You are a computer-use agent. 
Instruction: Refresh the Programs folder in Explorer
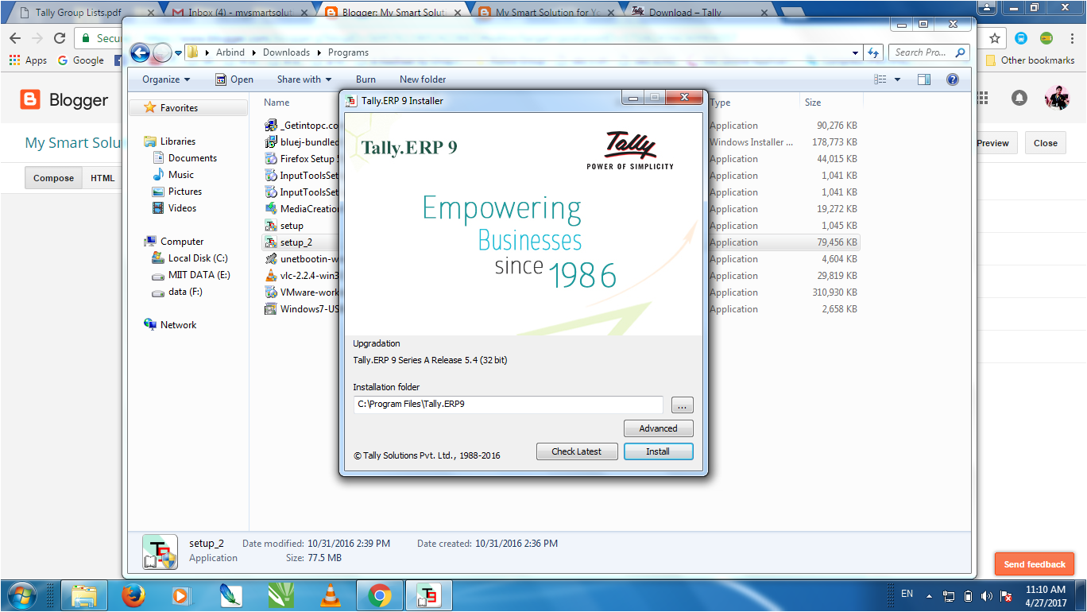(874, 53)
